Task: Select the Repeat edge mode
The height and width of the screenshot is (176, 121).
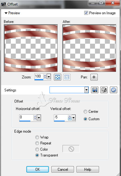Action: click(x=37, y=143)
